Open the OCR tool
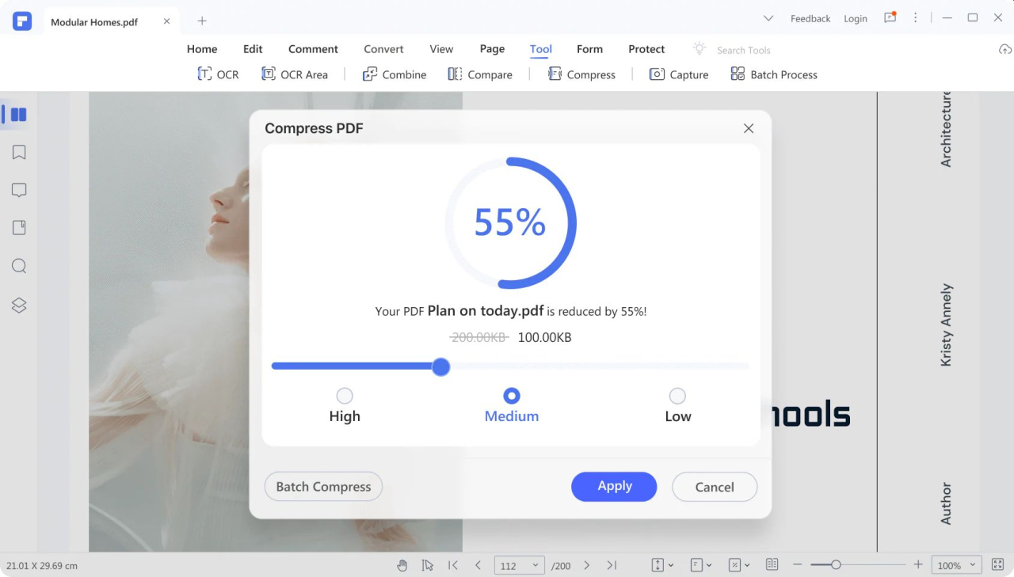Viewport: 1014px width, 577px height. pos(218,74)
